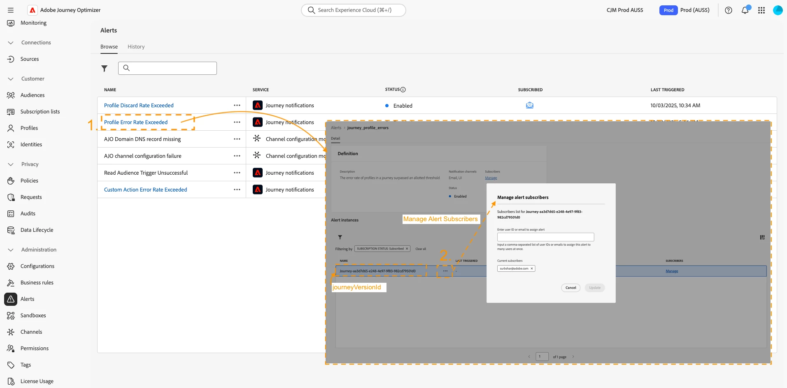
Task: Switch to the Browse tab
Action: point(109,47)
